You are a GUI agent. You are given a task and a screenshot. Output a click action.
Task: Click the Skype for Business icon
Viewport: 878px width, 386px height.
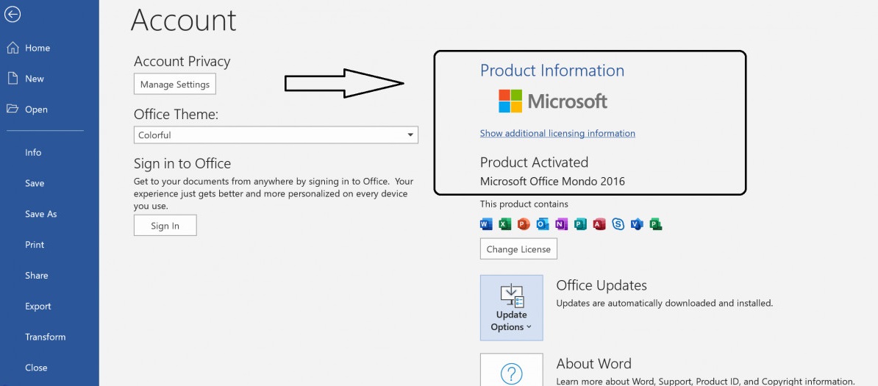click(x=618, y=224)
